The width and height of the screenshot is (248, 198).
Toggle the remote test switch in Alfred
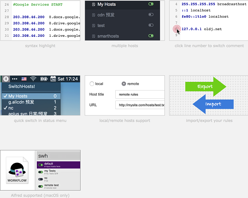pyautogui.click(x=41, y=186)
